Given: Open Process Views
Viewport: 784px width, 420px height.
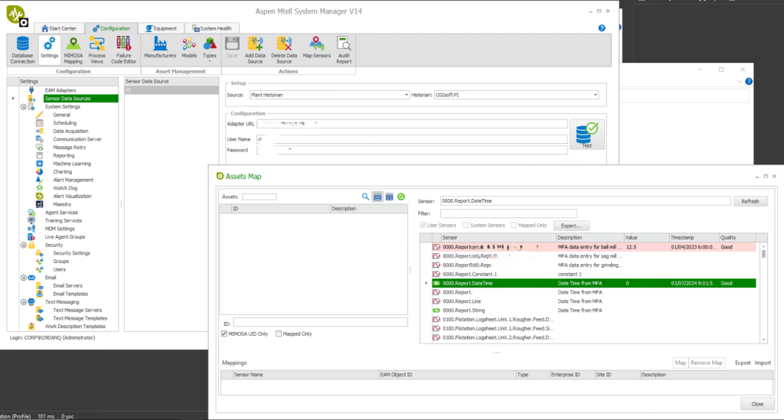Looking at the screenshot, I should pyautogui.click(x=96, y=50).
